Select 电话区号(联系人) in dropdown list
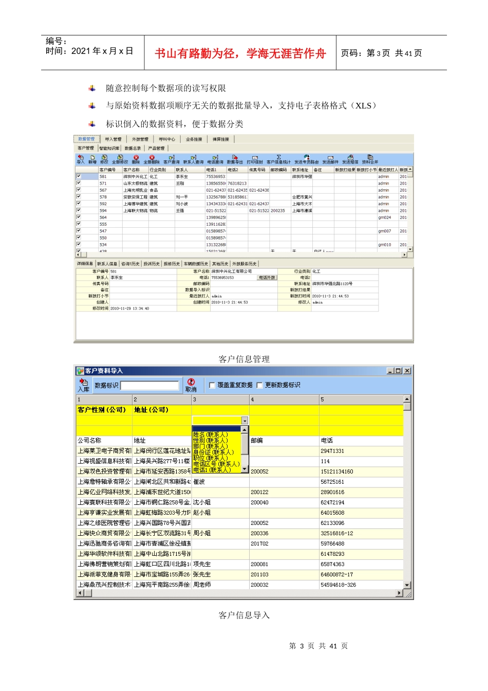Viewport: 488px width, 691px height. (216, 464)
